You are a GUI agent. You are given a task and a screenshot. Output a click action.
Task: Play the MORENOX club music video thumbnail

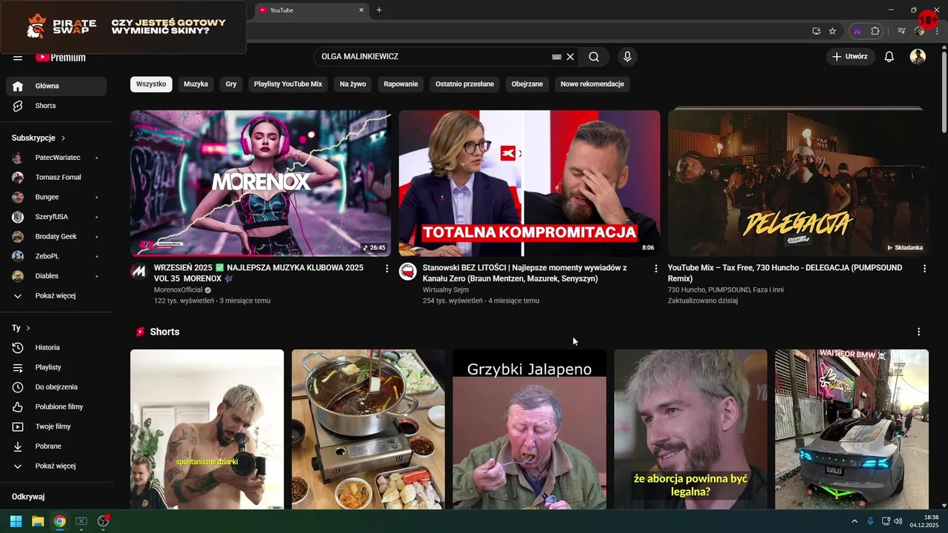tap(261, 183)
